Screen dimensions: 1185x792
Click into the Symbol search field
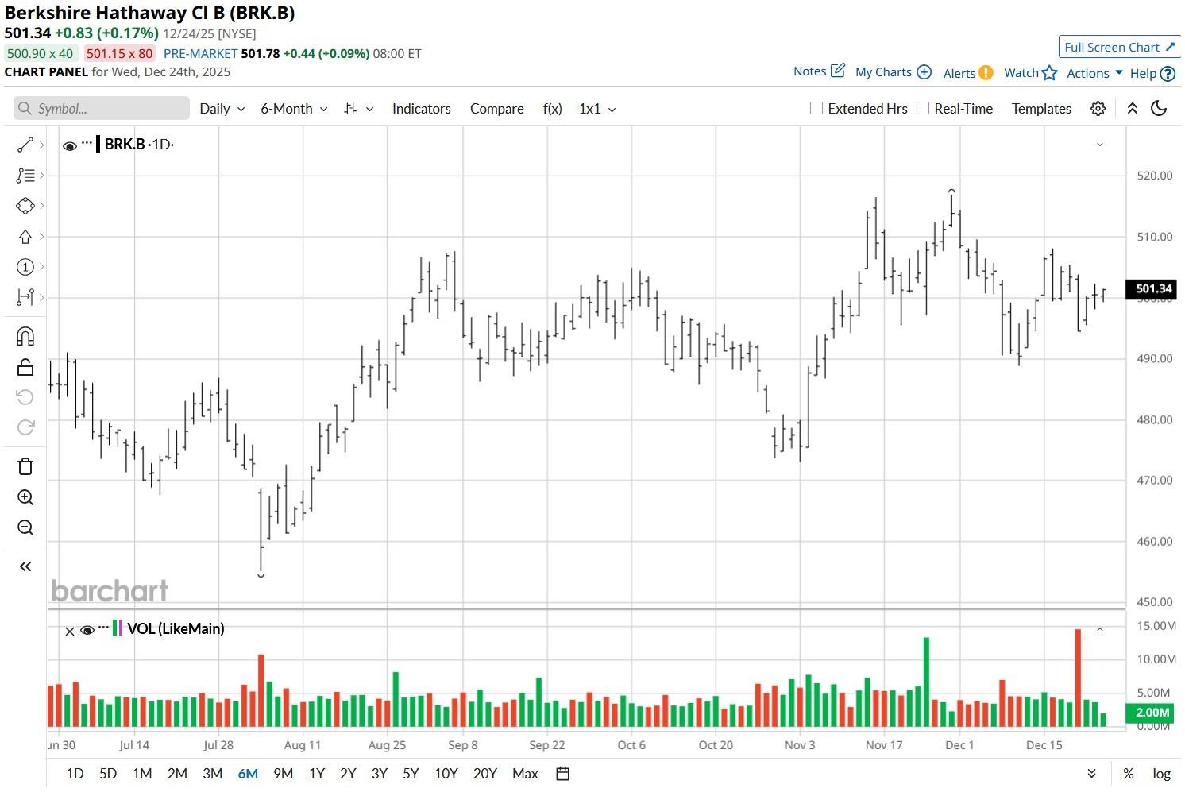pos(102,109)
